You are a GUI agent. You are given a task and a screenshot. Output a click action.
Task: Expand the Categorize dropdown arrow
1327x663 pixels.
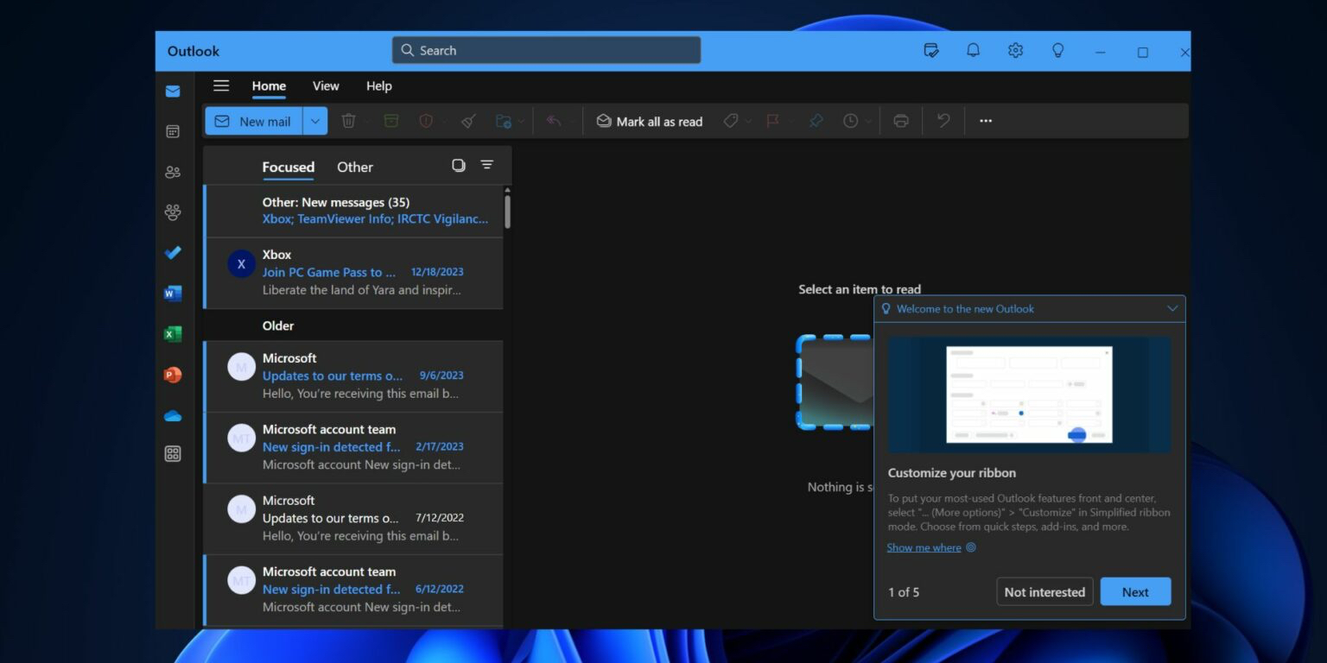[748, 122]
